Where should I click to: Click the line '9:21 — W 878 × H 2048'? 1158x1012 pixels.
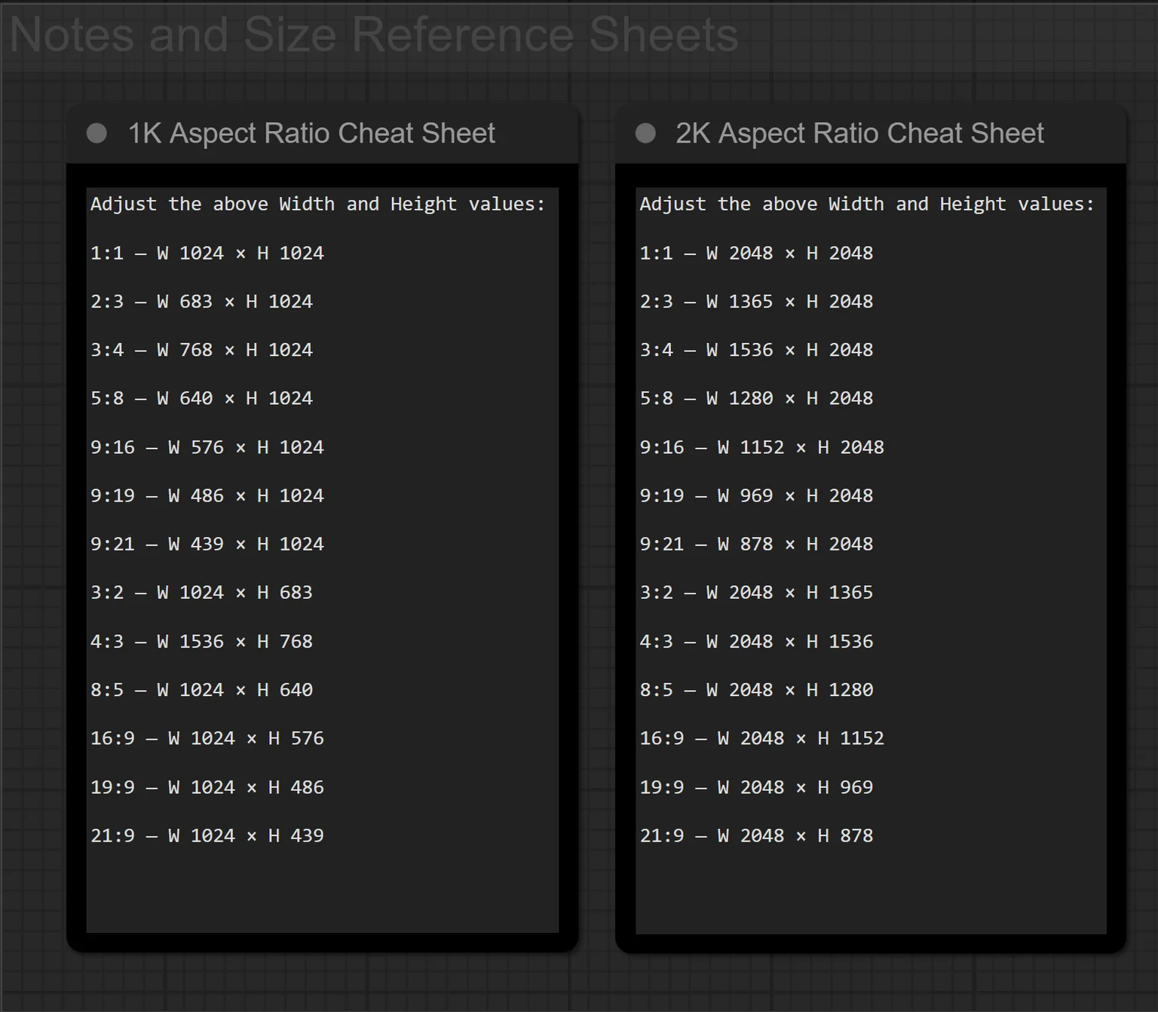756,544
